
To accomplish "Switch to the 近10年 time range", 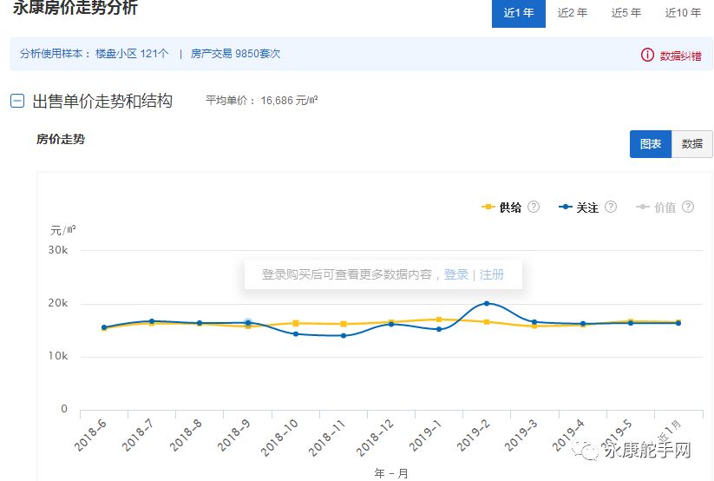I will 683,13.
